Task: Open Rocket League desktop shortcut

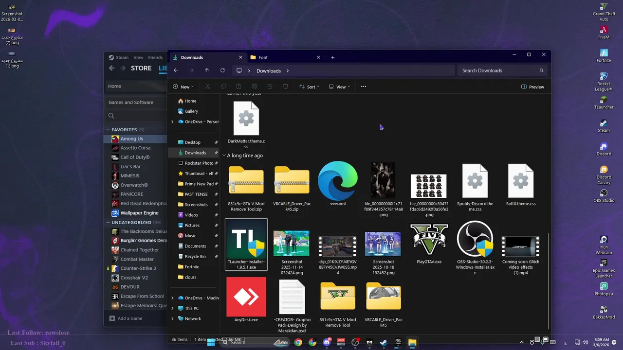Action: [604, 82]
